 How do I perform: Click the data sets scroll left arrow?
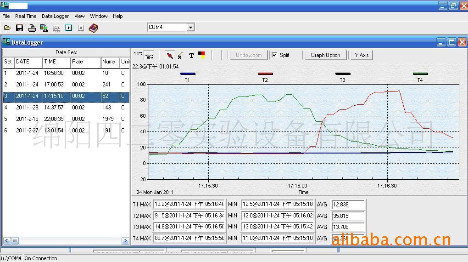coord(7,241)
